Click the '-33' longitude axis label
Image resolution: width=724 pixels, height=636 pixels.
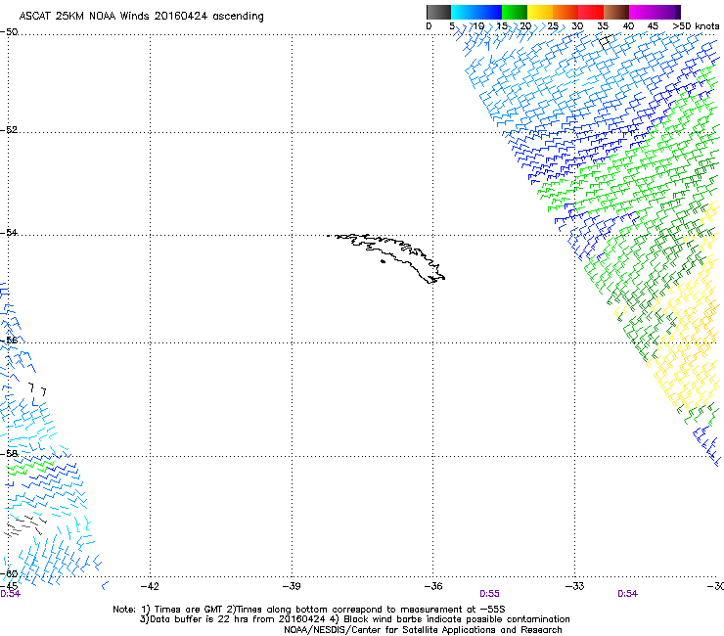575,586
